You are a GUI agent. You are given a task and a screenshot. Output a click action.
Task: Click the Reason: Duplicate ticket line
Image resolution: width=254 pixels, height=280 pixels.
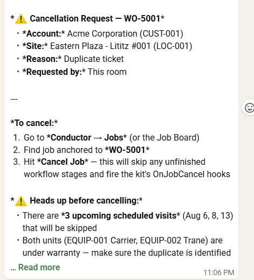(73, 59)
